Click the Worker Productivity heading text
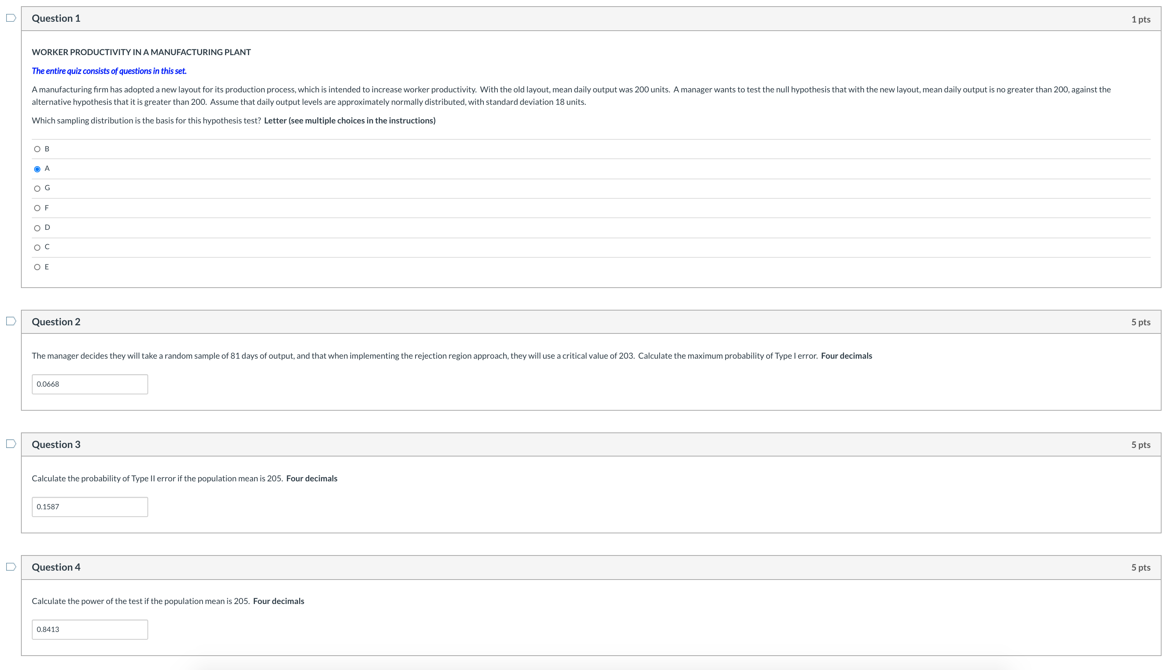The width and height of the screenshot is (1167, 670). [141, 52]
